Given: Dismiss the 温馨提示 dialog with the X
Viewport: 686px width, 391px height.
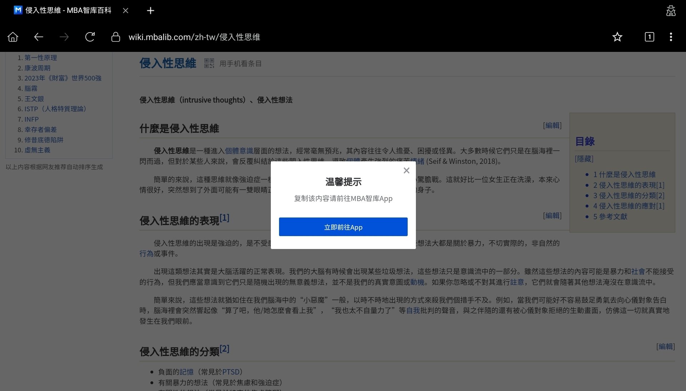Looking at the screenshot, I should click(x=406, y=171).
